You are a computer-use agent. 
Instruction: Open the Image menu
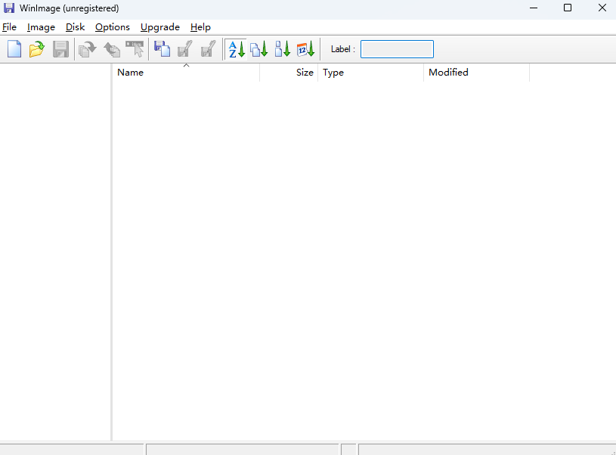(x=41, y=27)
